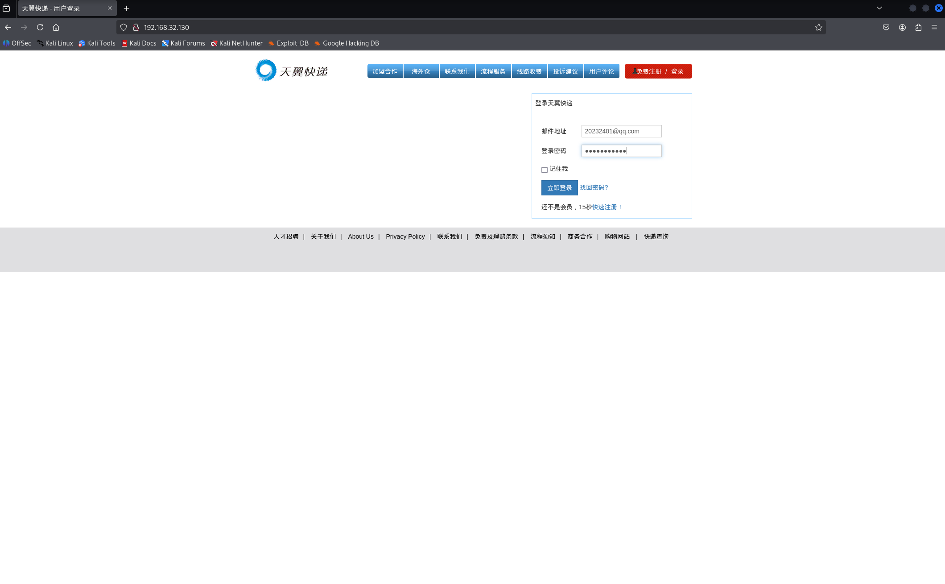Click the tracking protection shield icon
Screen dimensions: 945x584
[124, 27]
